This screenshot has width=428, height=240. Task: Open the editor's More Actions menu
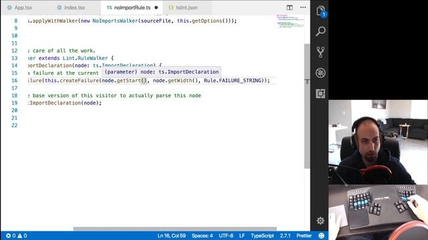pyautogui.click(x=303, y=7)
